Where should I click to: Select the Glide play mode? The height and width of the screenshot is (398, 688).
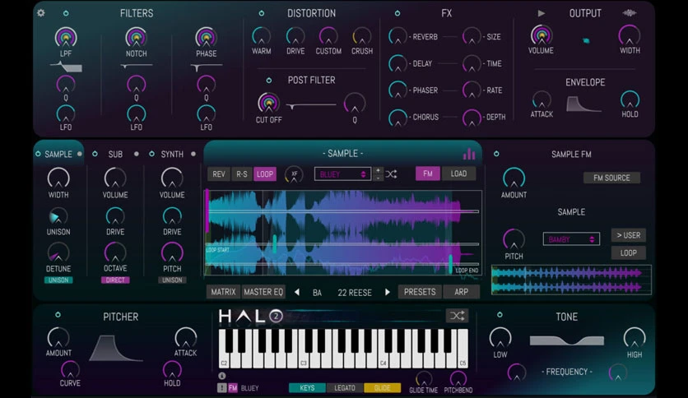click(382, 388)
